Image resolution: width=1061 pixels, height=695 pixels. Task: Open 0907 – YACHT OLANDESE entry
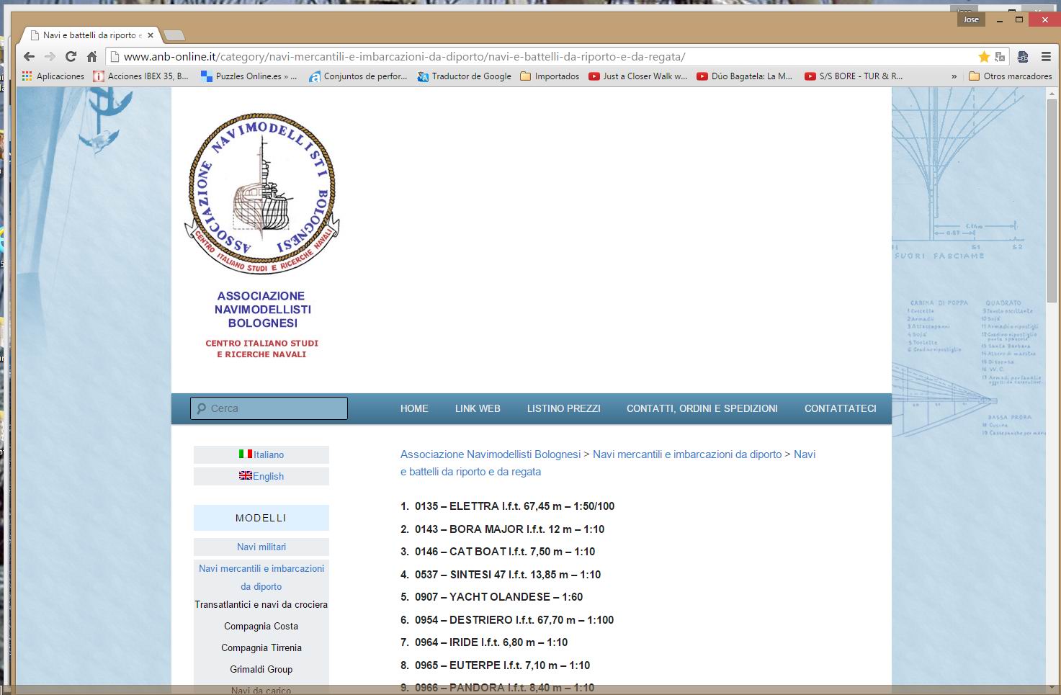pyautogui.click(x=498, y=597)
